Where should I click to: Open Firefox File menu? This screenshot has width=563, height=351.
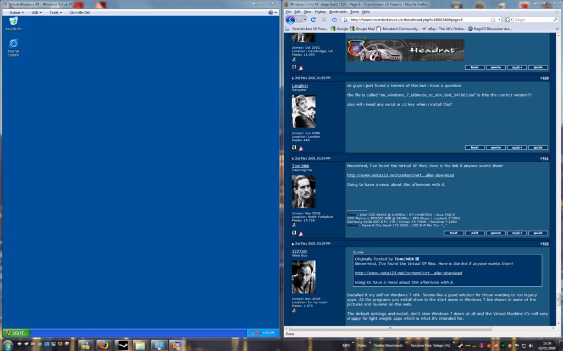click(x=288, y=12)
